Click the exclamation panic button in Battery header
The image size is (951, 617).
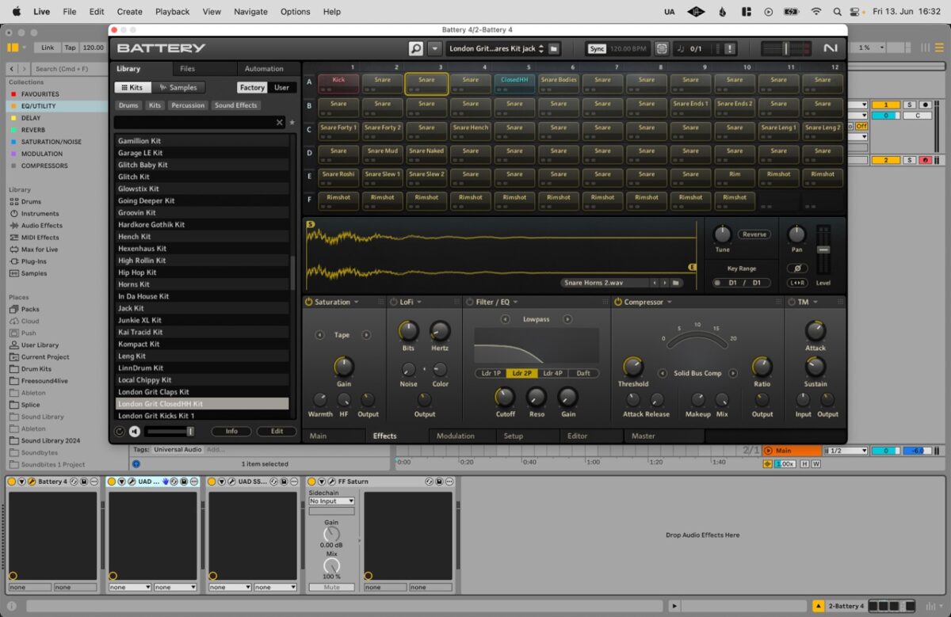click(x=730, y=48)
